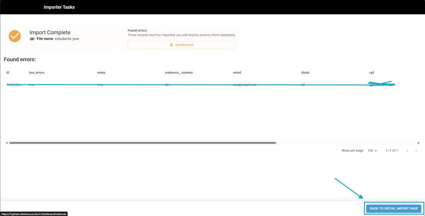Click the horizontal table scrollbar thumb
The height and width of the screenshot is (216, 425).
(142, 142)
